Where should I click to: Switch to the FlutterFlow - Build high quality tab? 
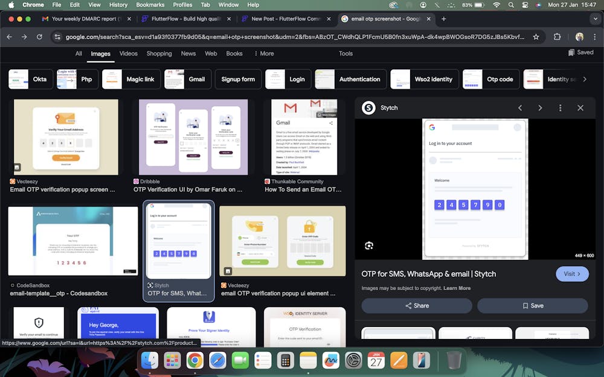click(186, 19)
